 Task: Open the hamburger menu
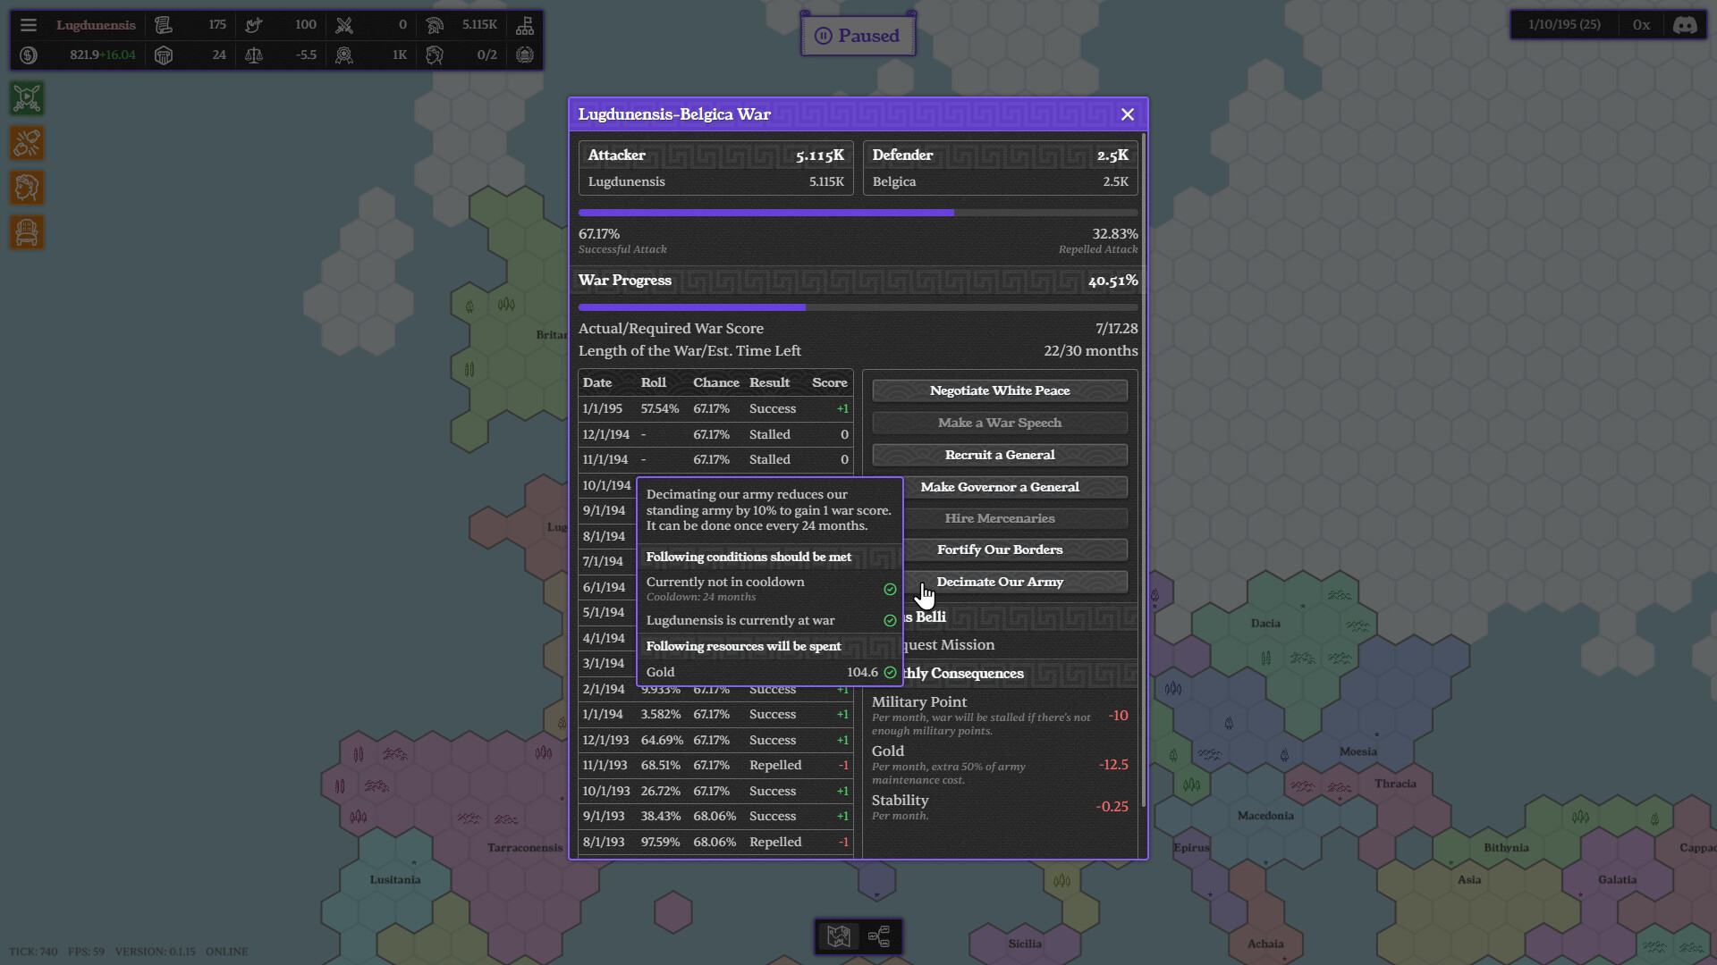tap(29, 24)
